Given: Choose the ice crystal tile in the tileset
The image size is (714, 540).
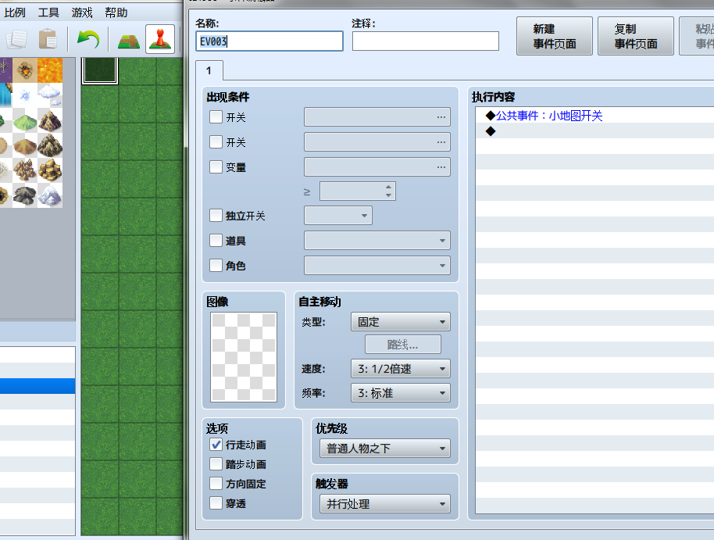Looking at the screenshot, I should 25,95.
